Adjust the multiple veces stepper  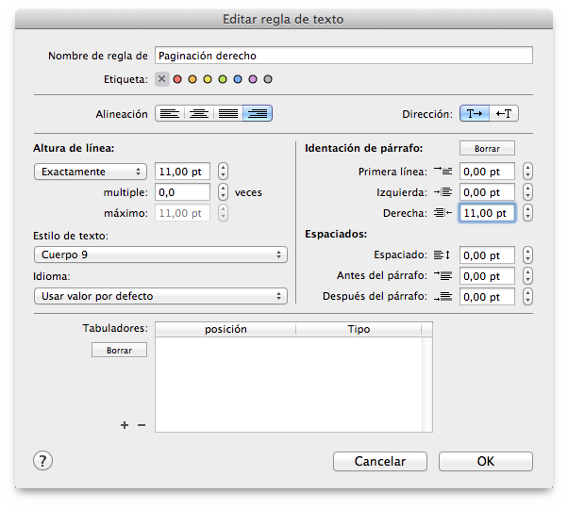coord(223,192)
